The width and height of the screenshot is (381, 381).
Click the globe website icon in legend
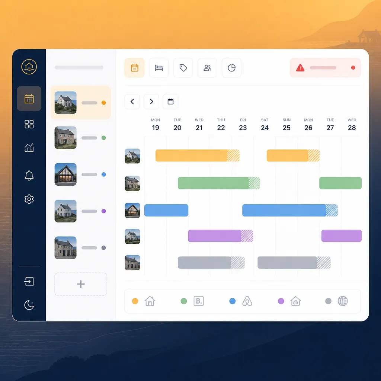coord(343,301)
